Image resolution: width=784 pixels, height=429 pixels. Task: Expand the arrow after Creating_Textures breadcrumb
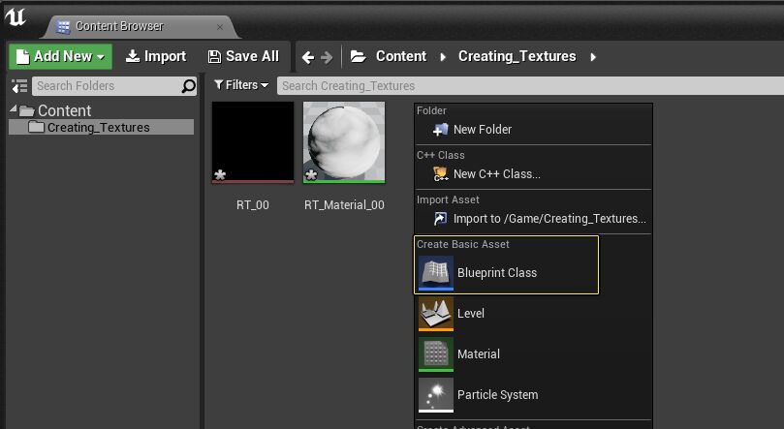click(593, 57)
